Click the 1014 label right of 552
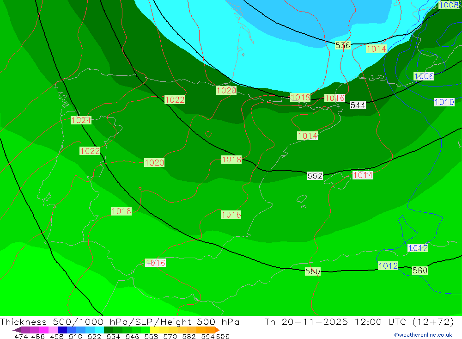The width and height of the screenshot is (462, 339). pyautogui.click(x=363, y=175)
